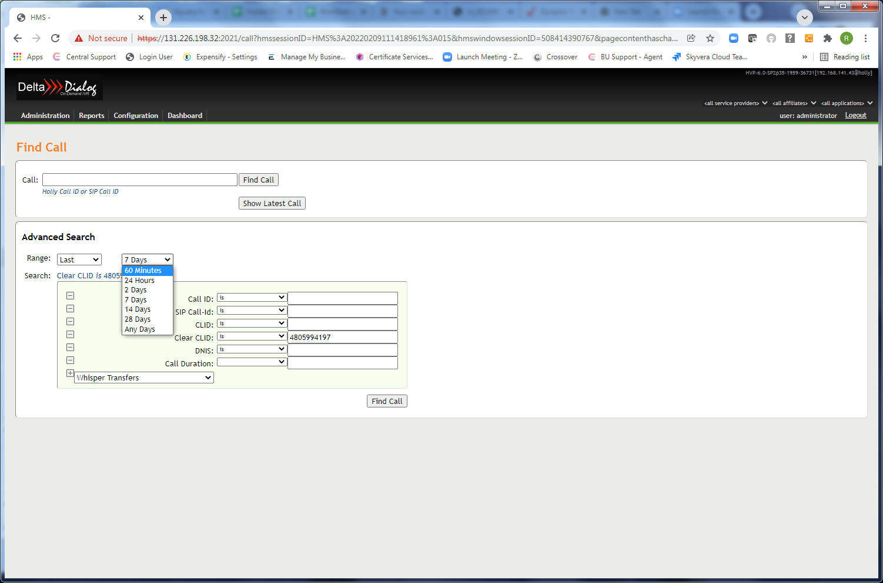
Task: Click the share page icon in address bar
Action: 691,38
